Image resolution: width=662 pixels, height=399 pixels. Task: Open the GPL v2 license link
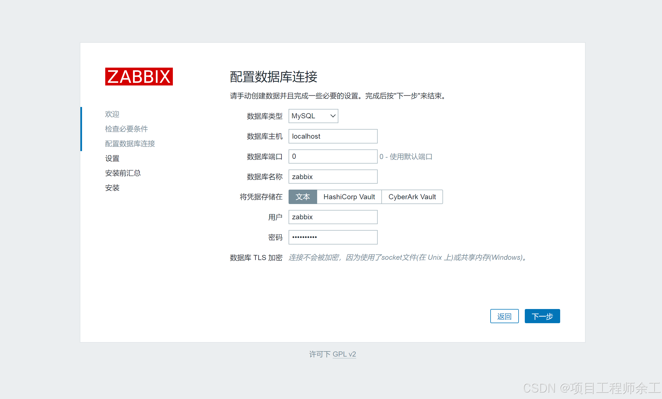pyautogui.click(x=344, y=354)
